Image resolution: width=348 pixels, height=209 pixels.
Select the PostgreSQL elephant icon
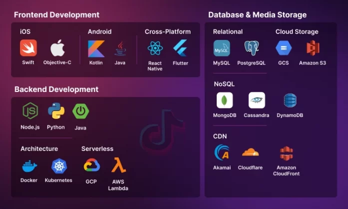(x=252, y=48)
